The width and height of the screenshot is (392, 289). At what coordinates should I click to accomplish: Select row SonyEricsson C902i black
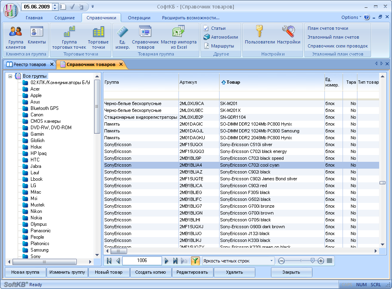point(241,172)
